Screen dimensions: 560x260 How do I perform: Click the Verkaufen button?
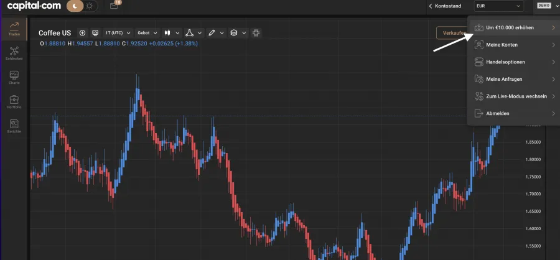click(x=453, y=33)
